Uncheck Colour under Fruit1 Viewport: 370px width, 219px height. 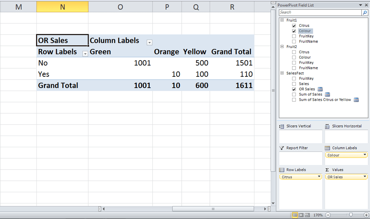click(x=294, y=31)
